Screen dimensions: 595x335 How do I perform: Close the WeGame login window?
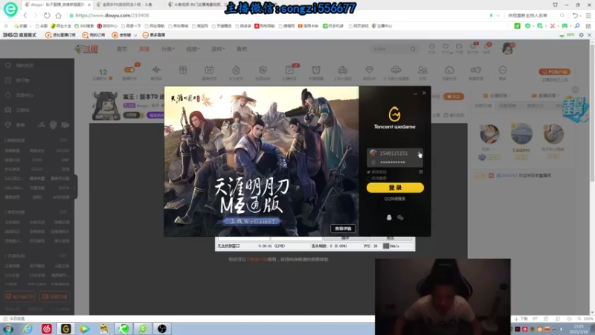click(x=424, y=92)
